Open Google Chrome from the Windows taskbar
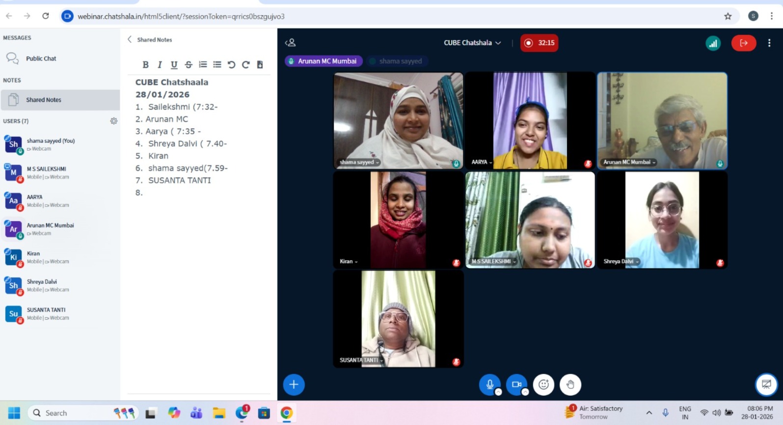This screenshot has width=783, height=425. 286,413
